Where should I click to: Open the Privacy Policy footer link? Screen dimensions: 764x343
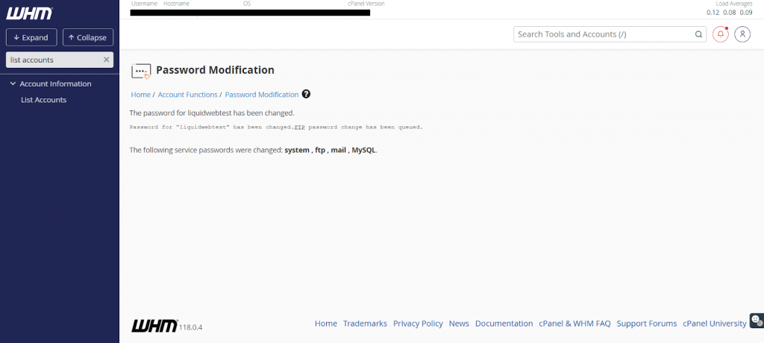tap(418, 324)
